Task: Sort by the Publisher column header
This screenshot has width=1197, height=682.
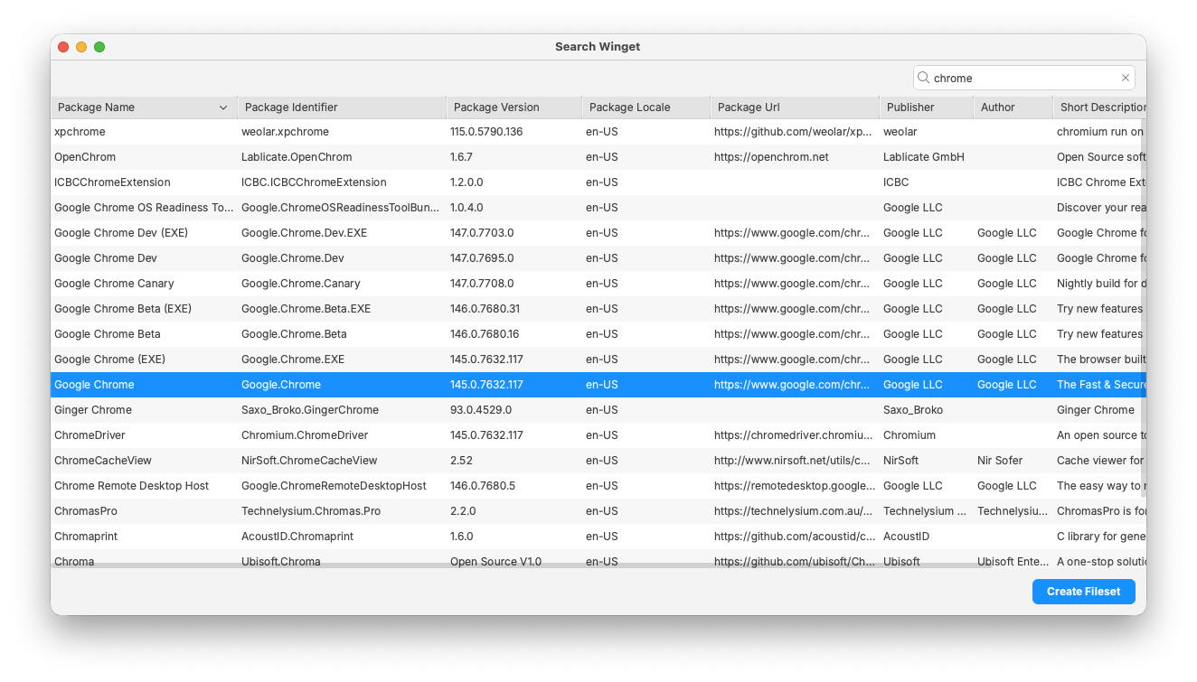Action: 926,107
